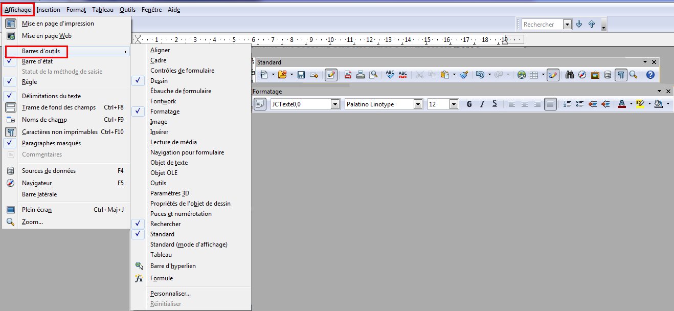
Task: Open the Insertion menu
Action: click(48, 10)
